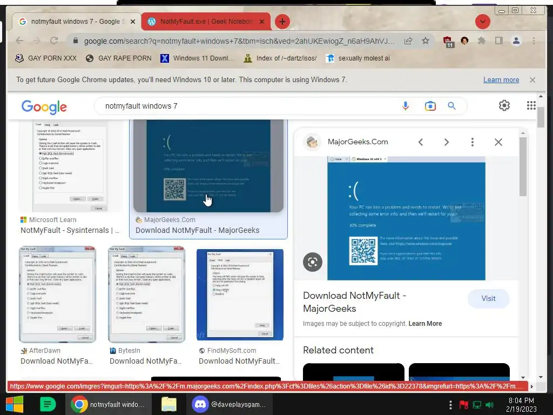Show previous image in preview panel
Viewport: 553px width, 415px height.
click(x=420, y=142)
